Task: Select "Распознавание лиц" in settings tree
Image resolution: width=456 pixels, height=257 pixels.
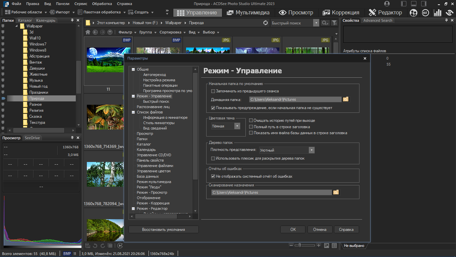Action: tap(153, 107)
